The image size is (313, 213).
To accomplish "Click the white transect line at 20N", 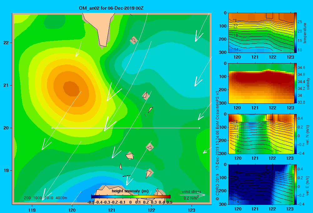I will (126, 128).
